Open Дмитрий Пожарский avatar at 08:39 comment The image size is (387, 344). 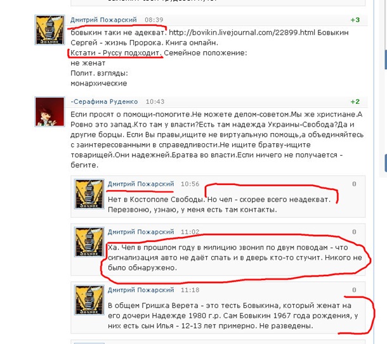[x=49, y=30]
